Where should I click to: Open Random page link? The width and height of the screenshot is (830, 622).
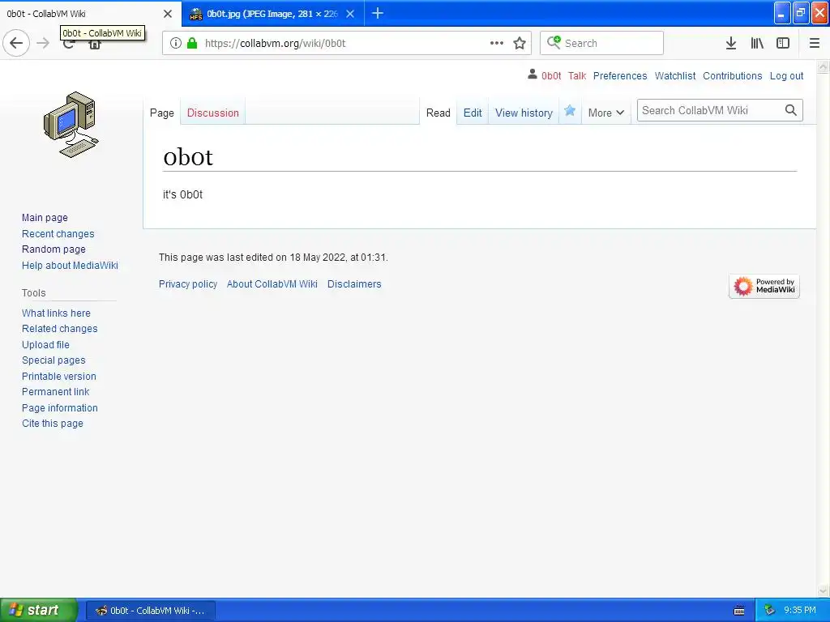[x=53, y=249]
